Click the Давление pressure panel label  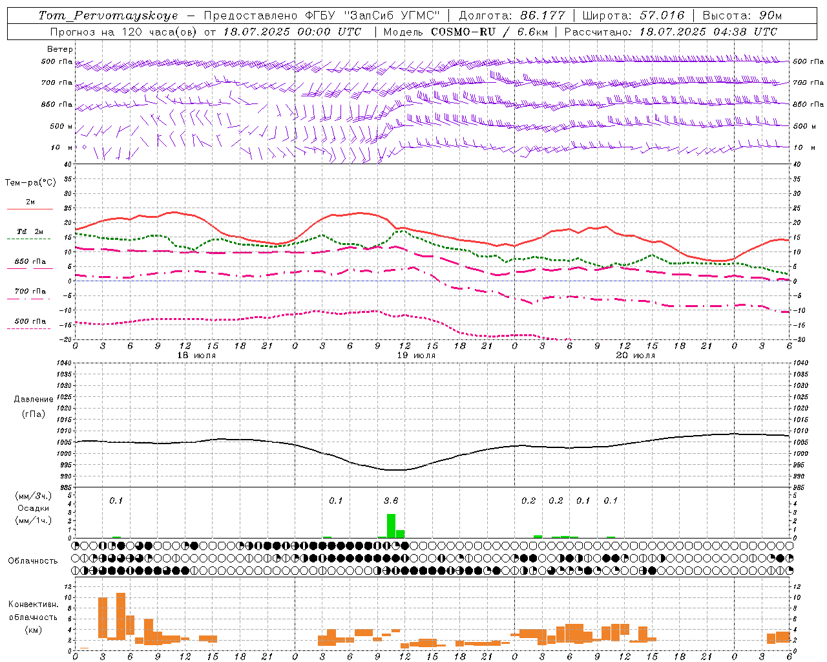(34, 400)
